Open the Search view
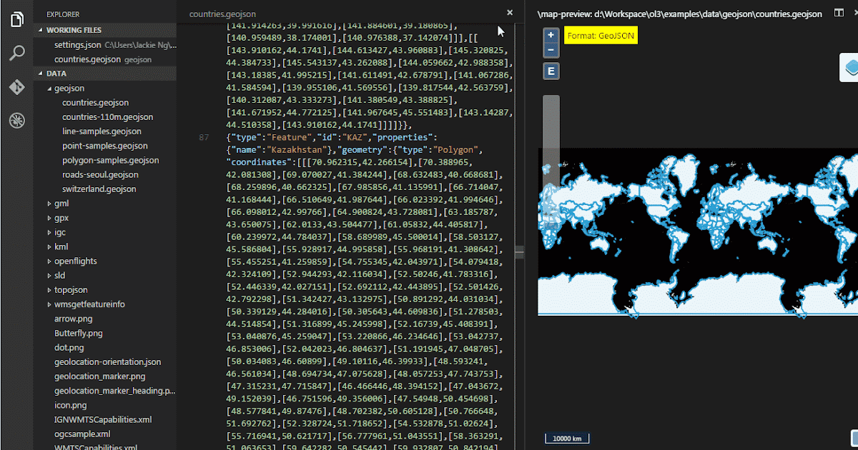 16,53
